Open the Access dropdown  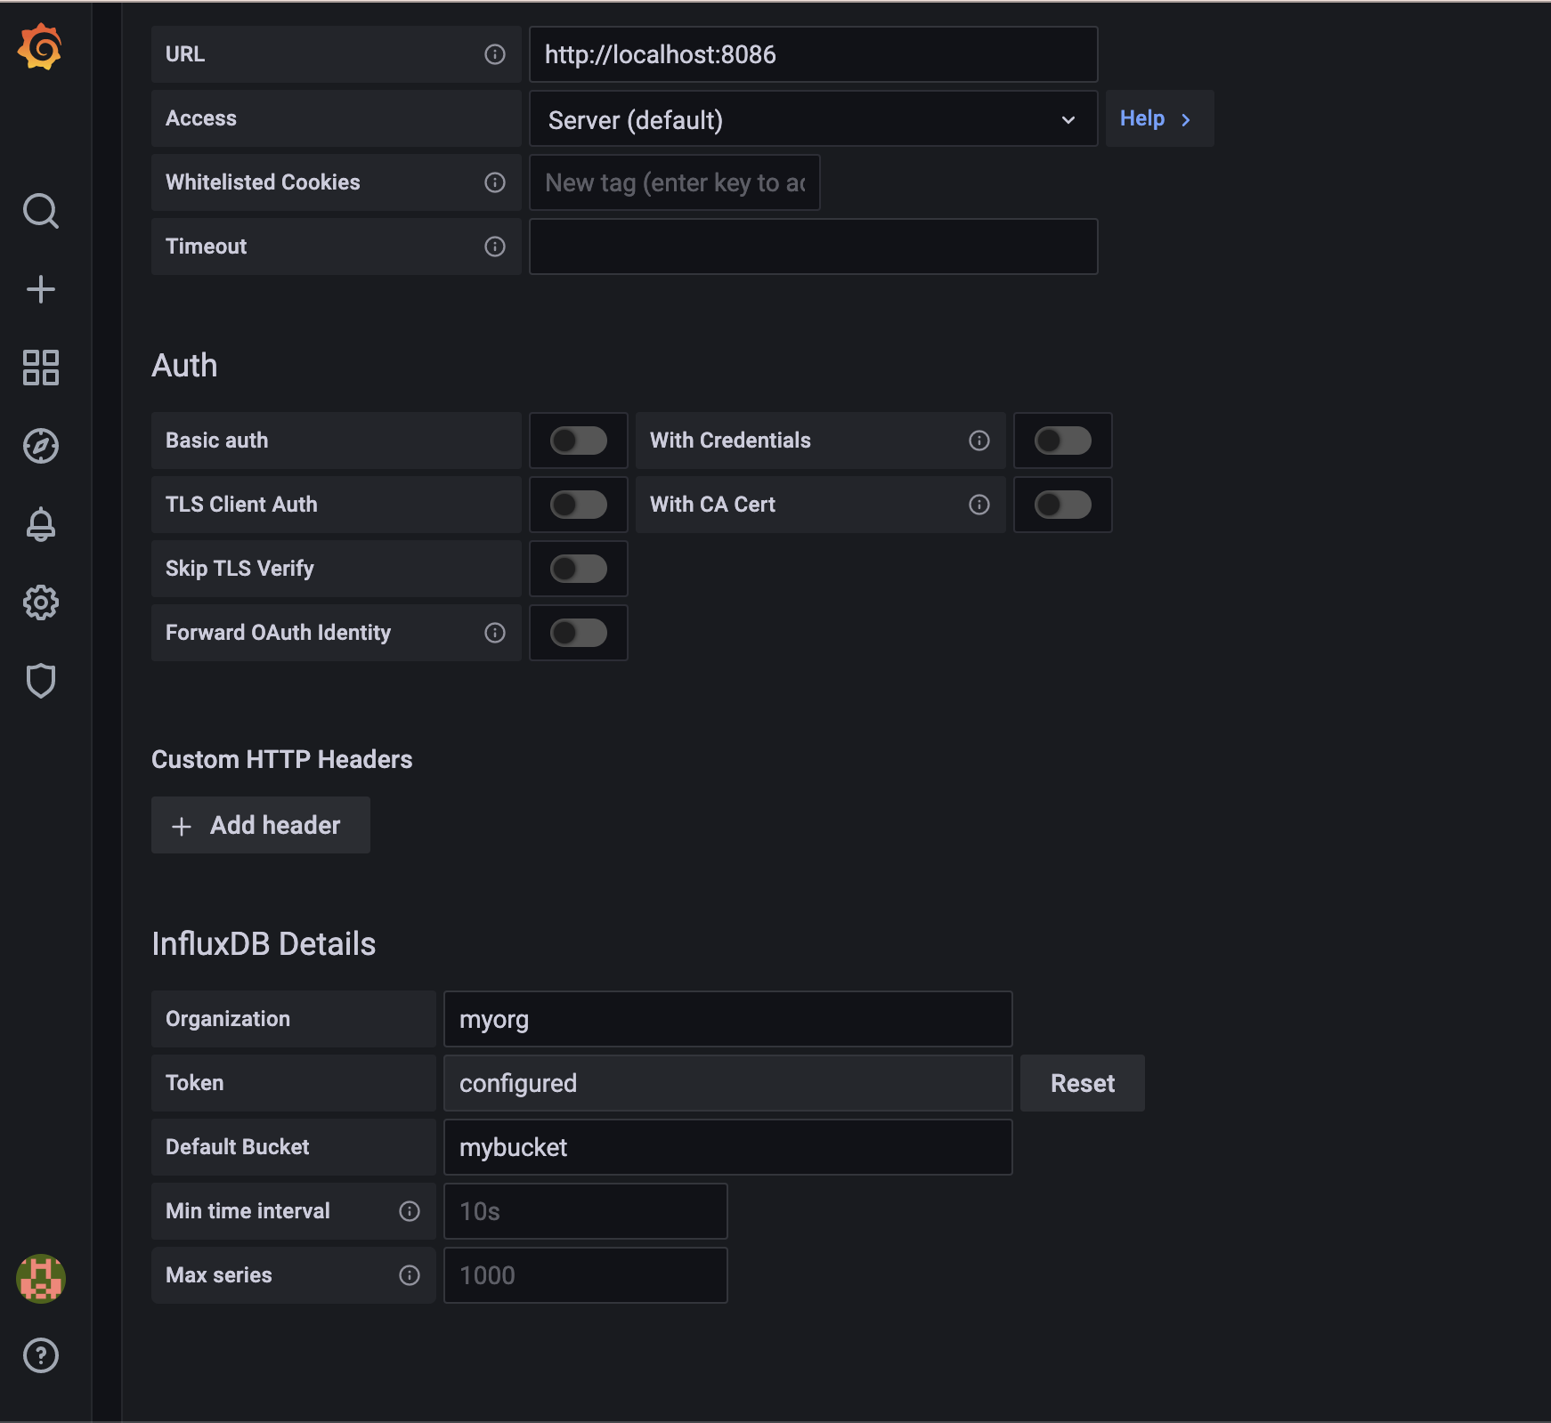click(812, 118)
